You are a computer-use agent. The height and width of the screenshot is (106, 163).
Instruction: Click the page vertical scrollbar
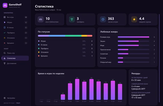tap(159, 58)
